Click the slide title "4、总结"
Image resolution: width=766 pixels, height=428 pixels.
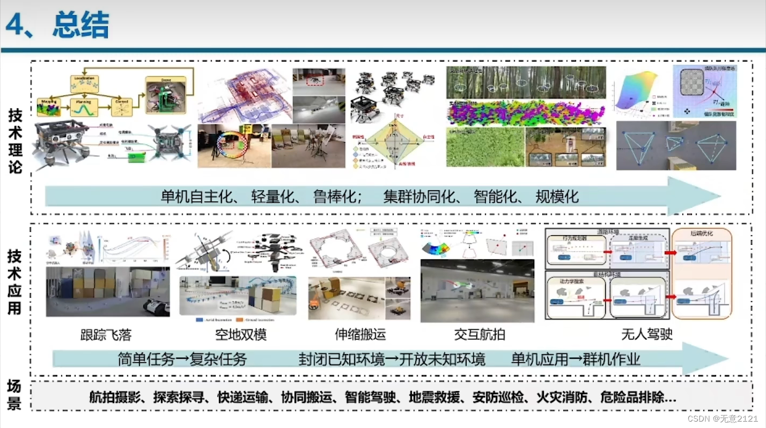pyautogui.click(x=57, y=25)
